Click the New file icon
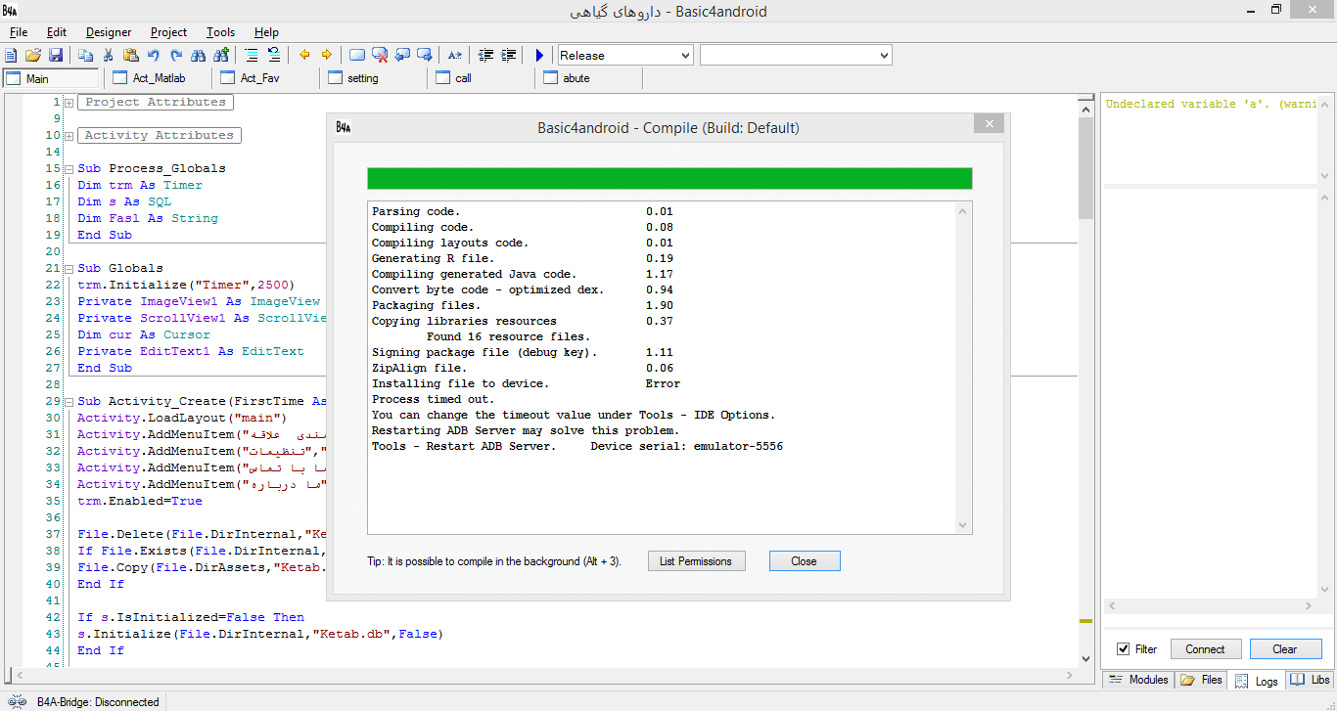1337x711 pixels. 11,56
